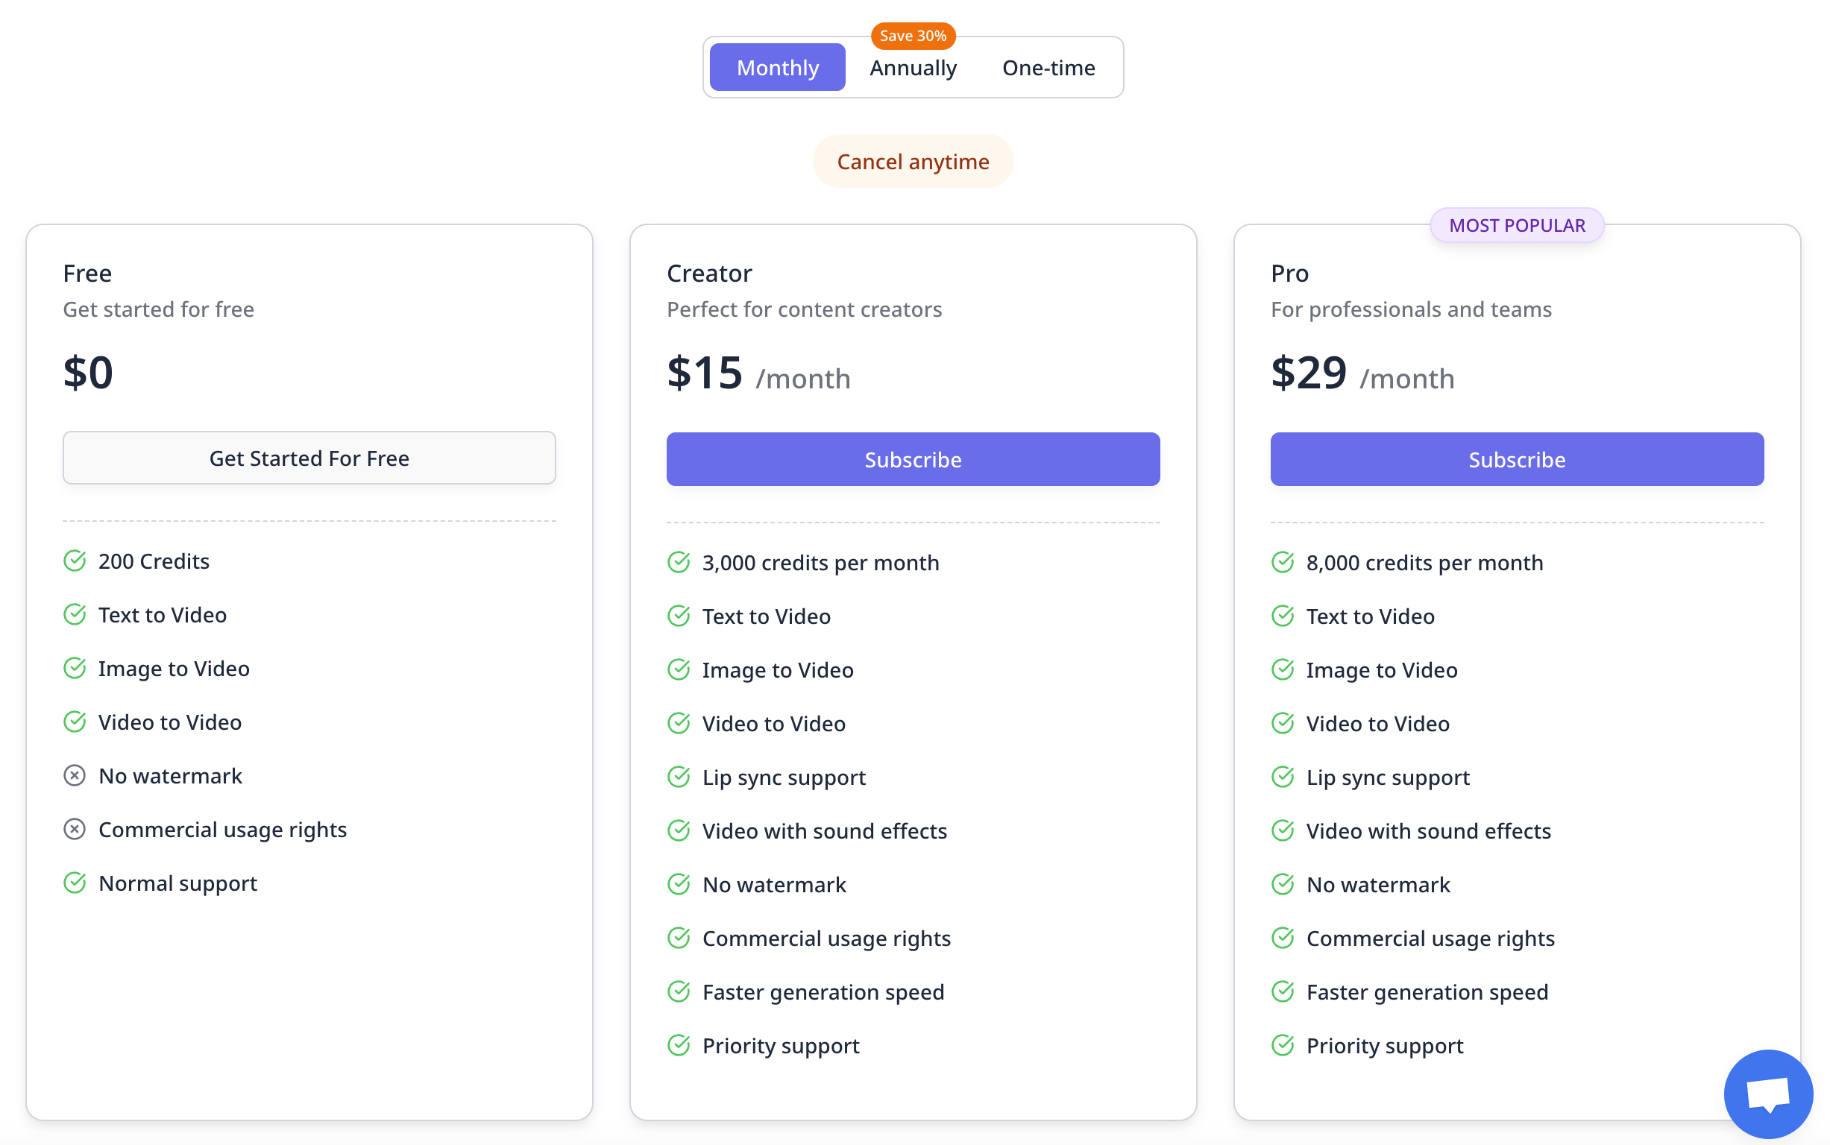Open the live chat support bubble
The width and height of the screenshot is (1830, 1145).
tap(1767, 1094)
